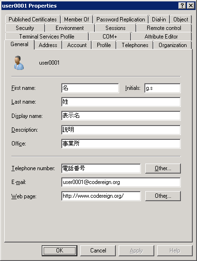Click Other button beside Web page
The height and width of the screenshot is (261, 197).
click(x=163, y=196)
